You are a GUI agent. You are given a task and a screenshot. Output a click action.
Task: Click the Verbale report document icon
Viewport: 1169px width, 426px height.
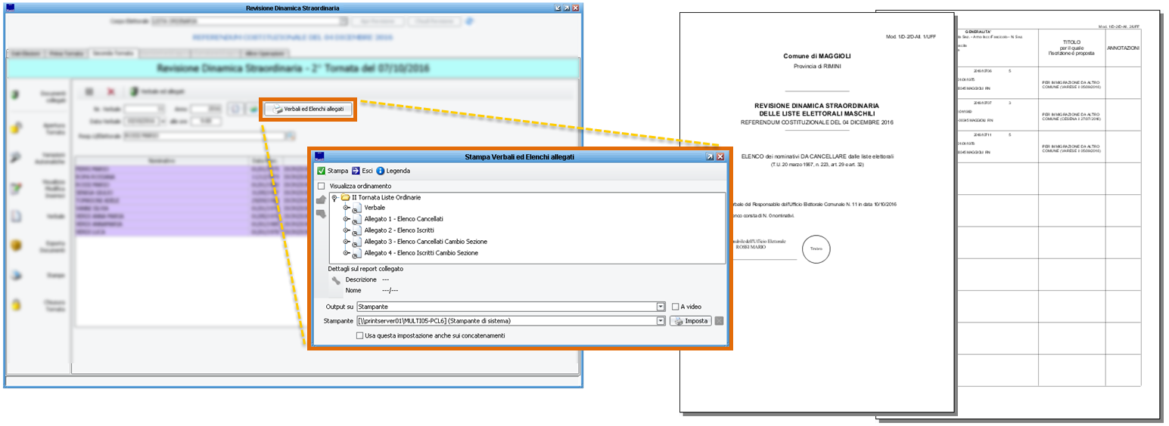pos(356,208)
